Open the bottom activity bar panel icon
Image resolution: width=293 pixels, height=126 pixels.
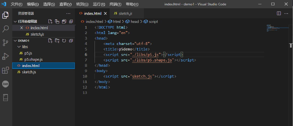point(5,98)
